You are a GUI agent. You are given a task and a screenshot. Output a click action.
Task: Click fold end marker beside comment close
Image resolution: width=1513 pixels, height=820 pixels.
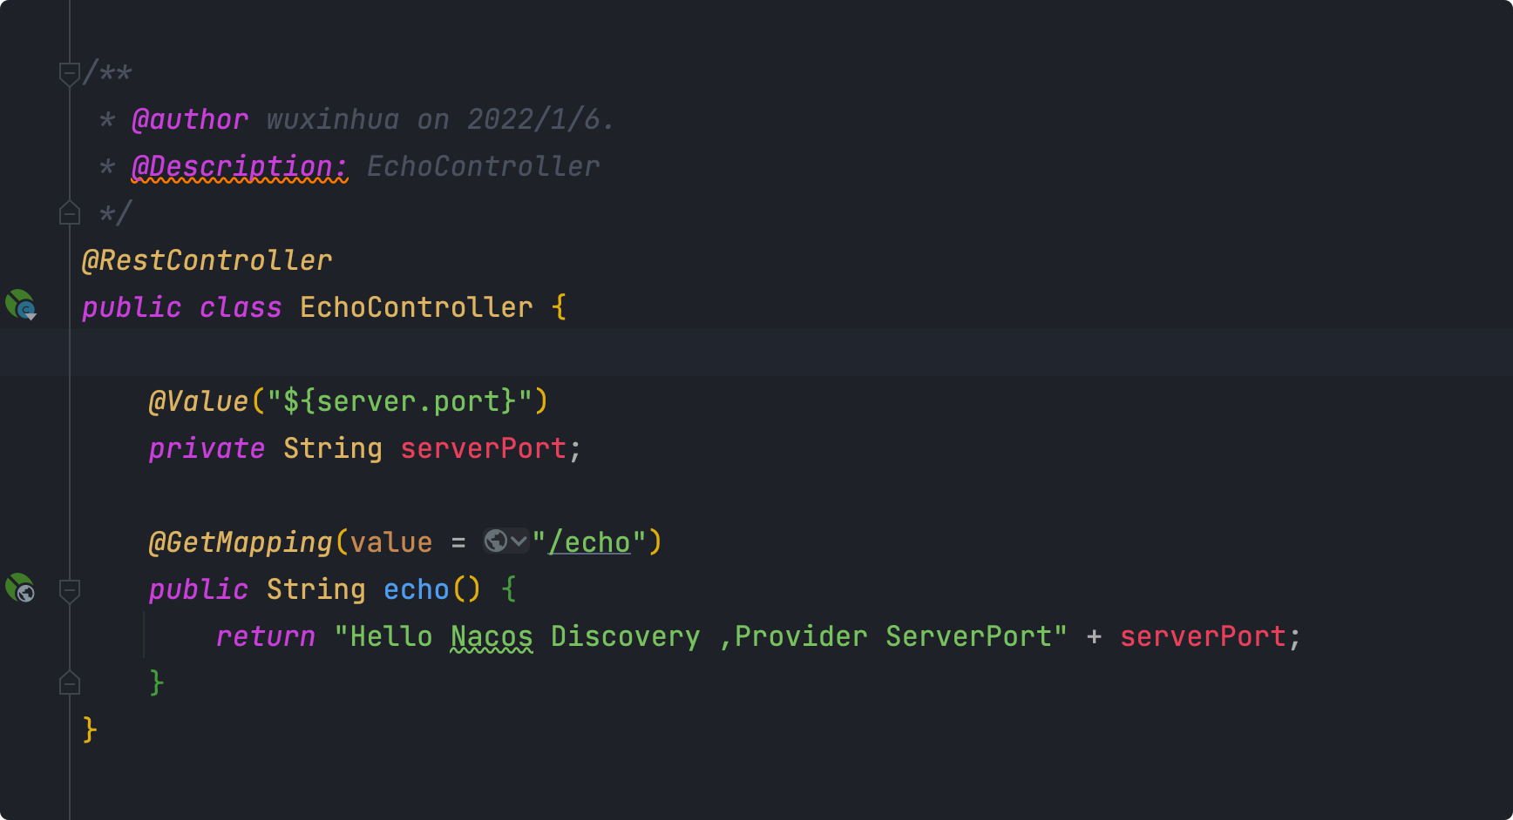point(70,212)
